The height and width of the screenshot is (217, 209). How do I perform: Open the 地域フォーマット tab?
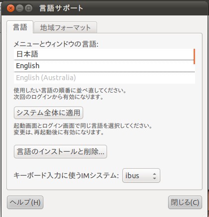tap(65, 27)
